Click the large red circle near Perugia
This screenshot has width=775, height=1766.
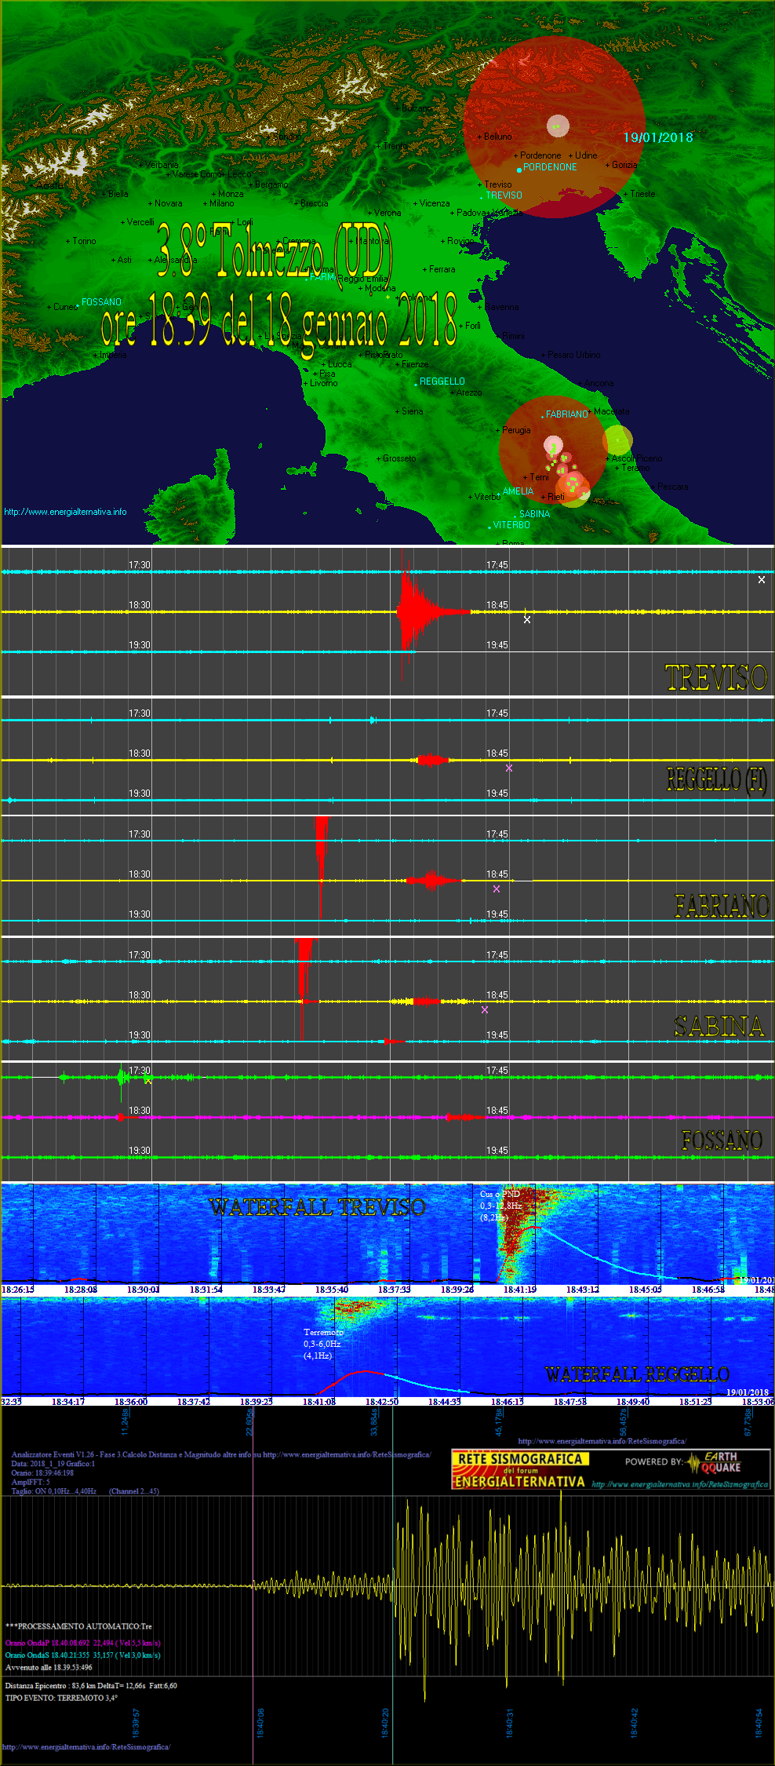pos(553,451)
